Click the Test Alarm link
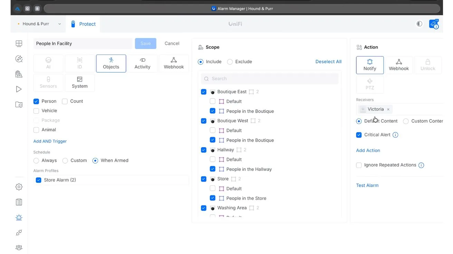Viewport: 453px width, 254px height. [x=367, y=186]
